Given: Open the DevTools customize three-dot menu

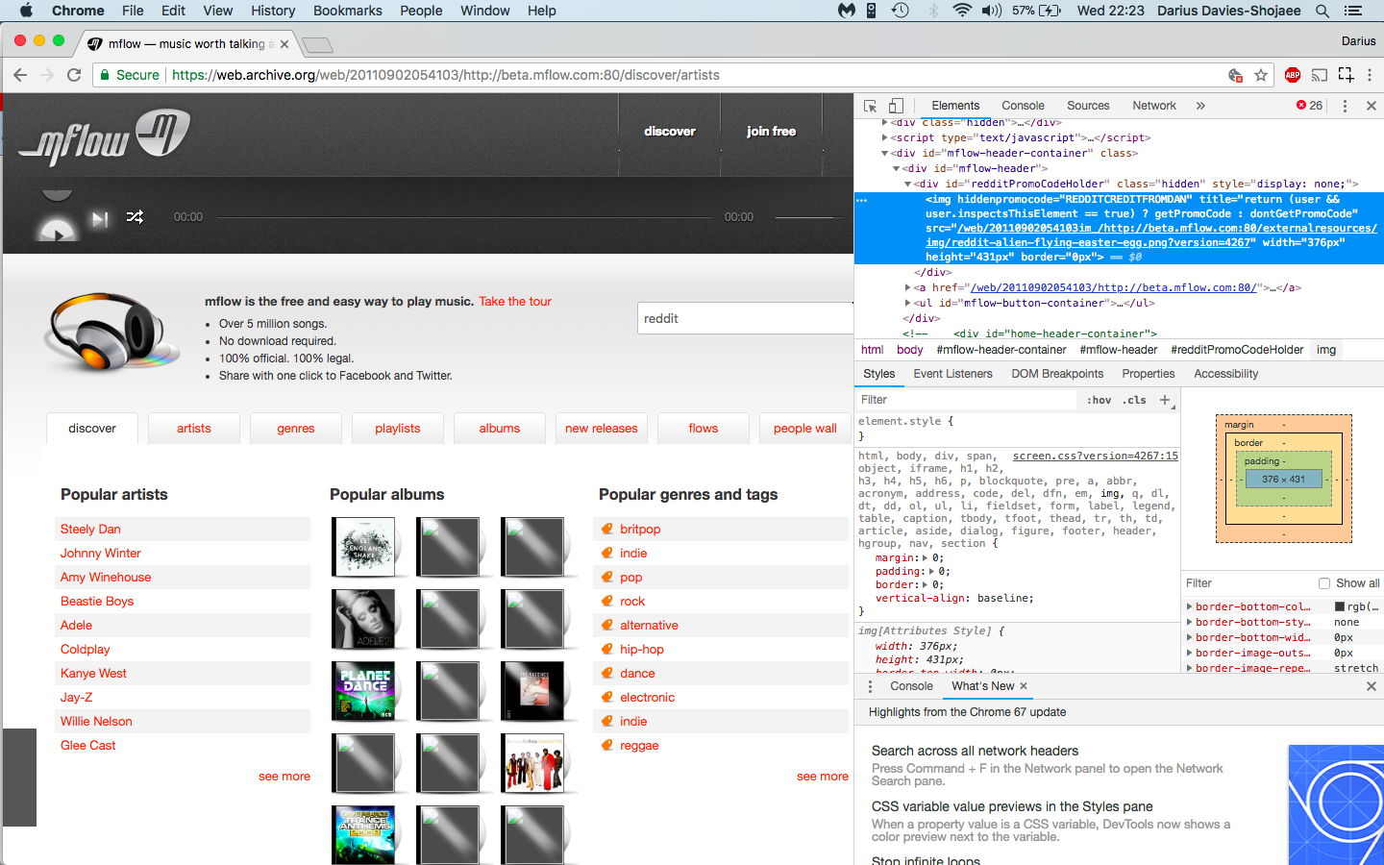Looking at the screenshot, I should (x=1345, y=106).
